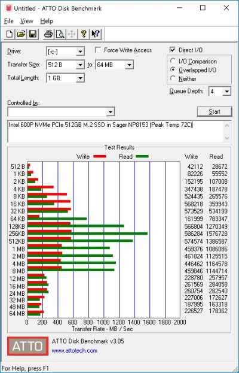Click the 256KB row label
This screenshot has height=373, width=239.
pyautogui.click(x=17, y=234)
